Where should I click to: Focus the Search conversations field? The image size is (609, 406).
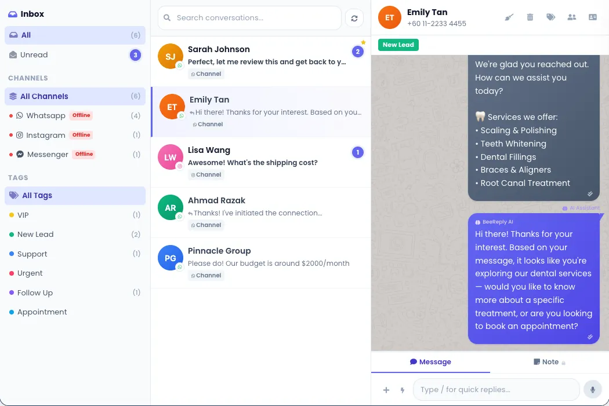coord(249,18)
